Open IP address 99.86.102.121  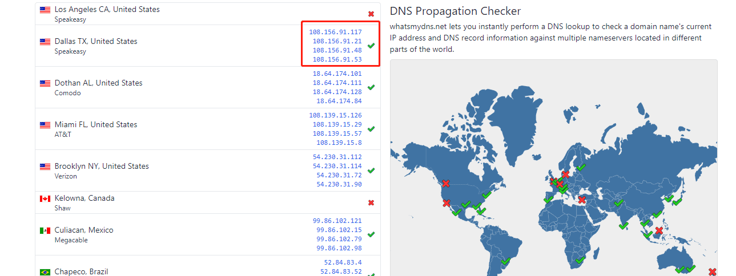click(337, 221)
